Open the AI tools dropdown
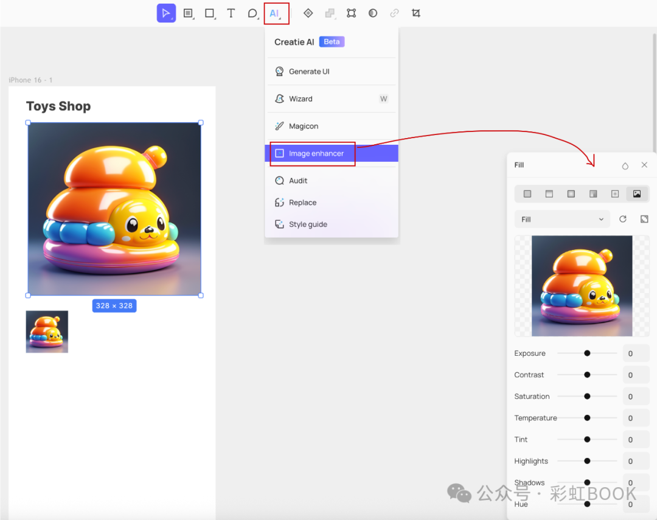 pyautogui.click(x=276, y=13)
